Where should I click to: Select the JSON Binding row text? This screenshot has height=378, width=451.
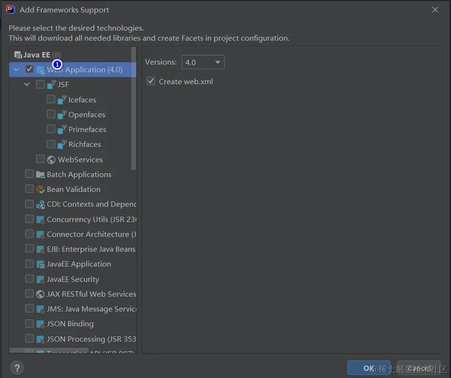pos(70,324)
